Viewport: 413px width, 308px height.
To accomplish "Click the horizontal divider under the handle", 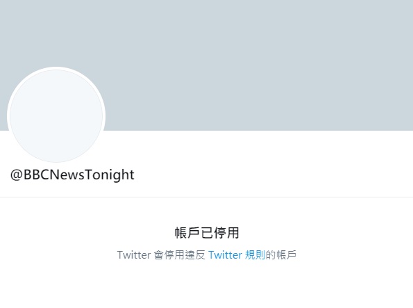I will click(207, 197).
